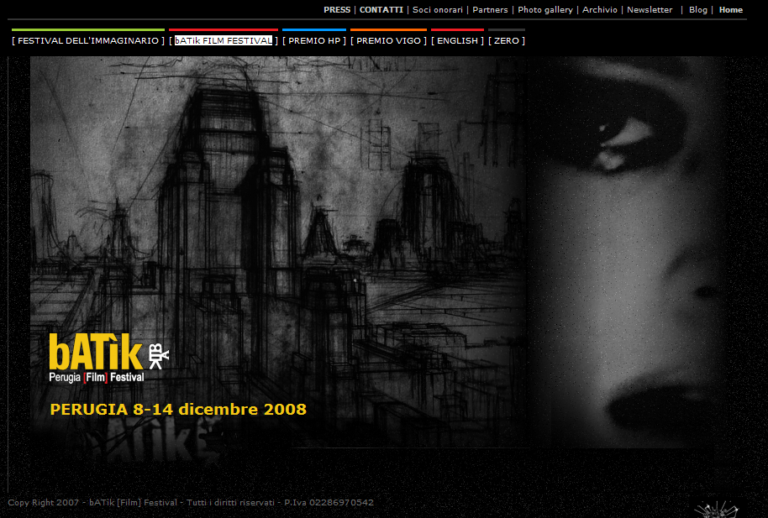Open the Newsletter link
Viewport: 768px width, 518px height.
pos(650,10)
